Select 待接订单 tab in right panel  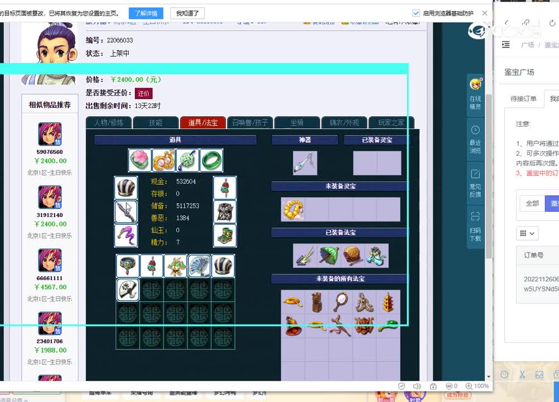(x=523, y=98)
